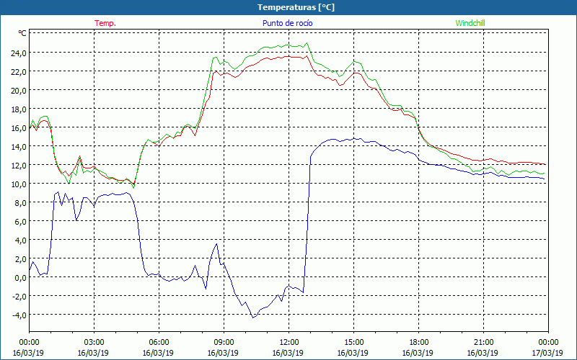This screenshot has width=577, height=360.
Task: Select the red 'Temp.' legend label
Action: coord(105,23)
